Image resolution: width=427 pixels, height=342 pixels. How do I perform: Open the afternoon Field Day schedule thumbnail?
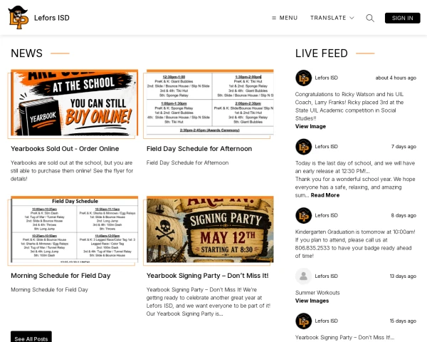(210, 103)
